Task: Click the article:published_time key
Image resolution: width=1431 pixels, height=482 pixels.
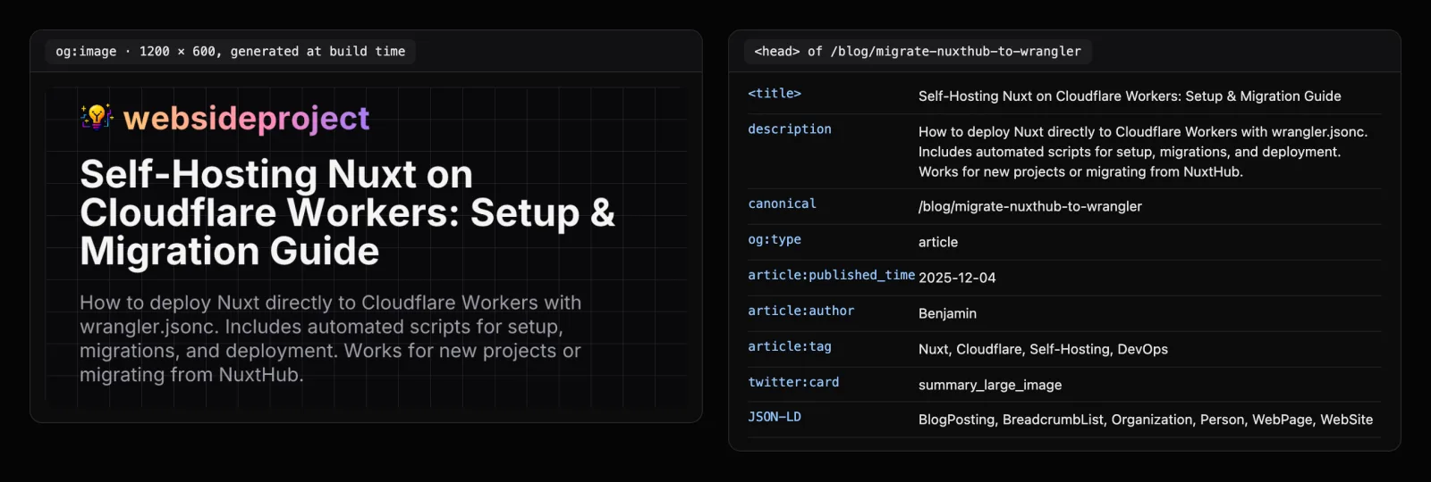Action: (x=832, y=275)
